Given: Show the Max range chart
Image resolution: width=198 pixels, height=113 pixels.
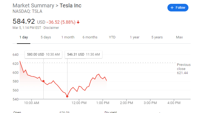Looking at the screenshot, I should [x=179, y=37].
